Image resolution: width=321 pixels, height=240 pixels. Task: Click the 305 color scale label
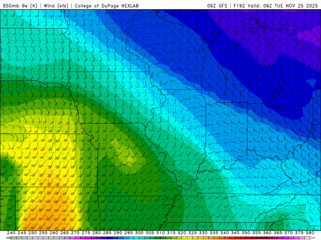point(150,233)
